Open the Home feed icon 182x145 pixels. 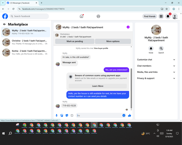pyautogui.click(x=82, y=16)
